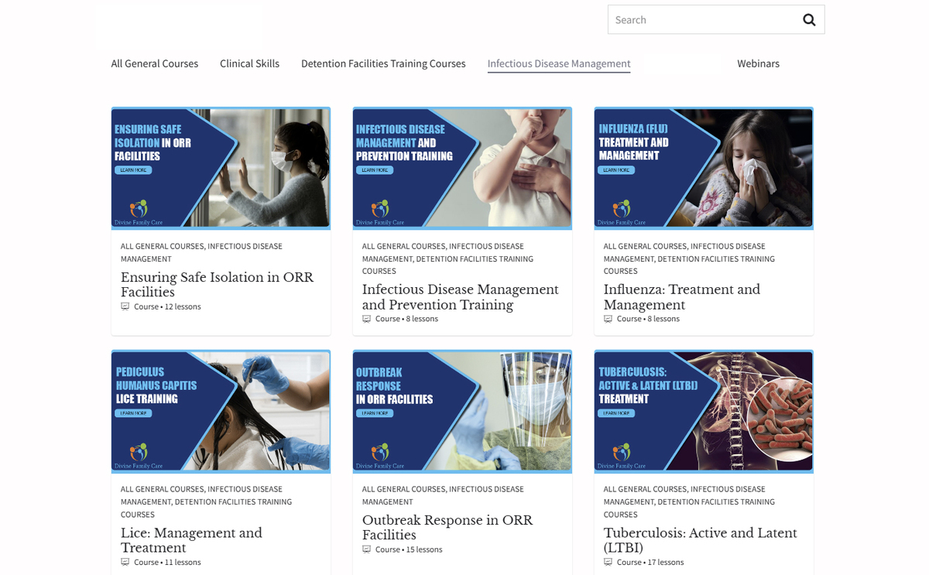Viewport: 929px width, 575px height.
Task: Open Lice: Management and Treatment course title
Action: tap(191, 540)
